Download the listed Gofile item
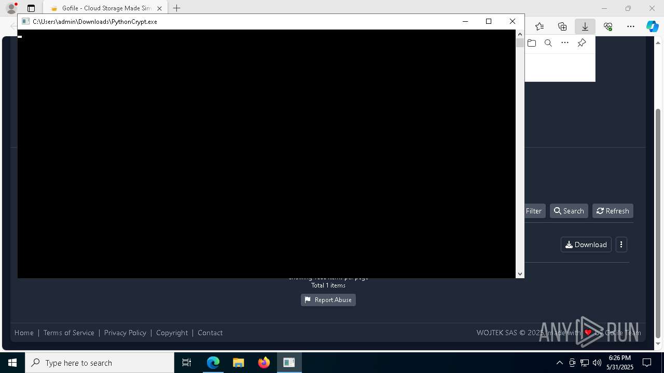 tap(586, 245)
